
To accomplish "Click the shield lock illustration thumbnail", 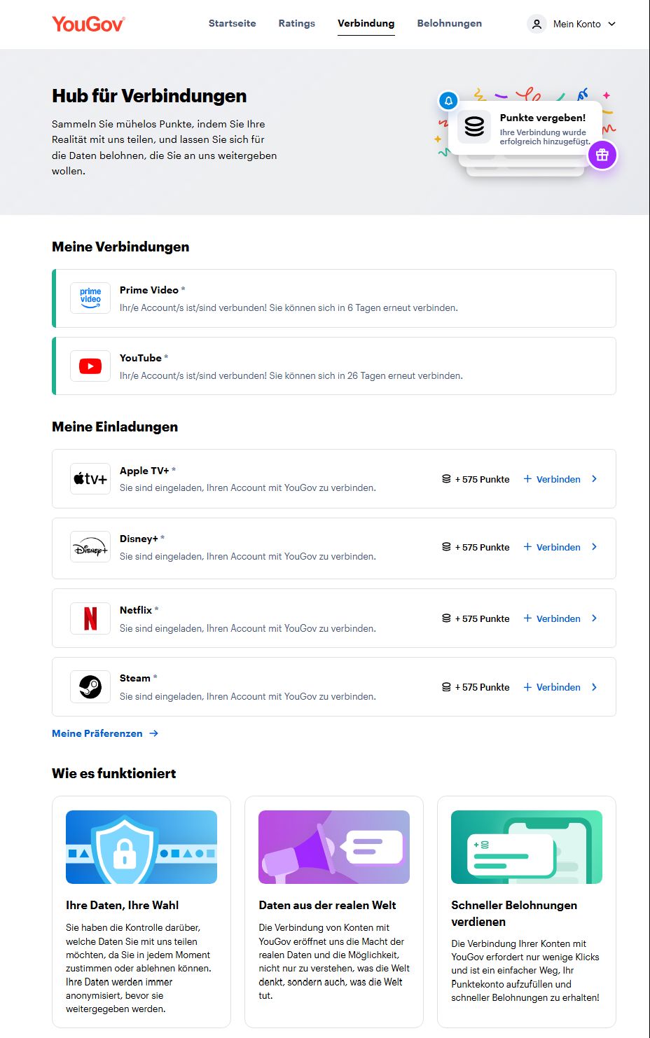I will pyautogui.click(x=141, y=847).
